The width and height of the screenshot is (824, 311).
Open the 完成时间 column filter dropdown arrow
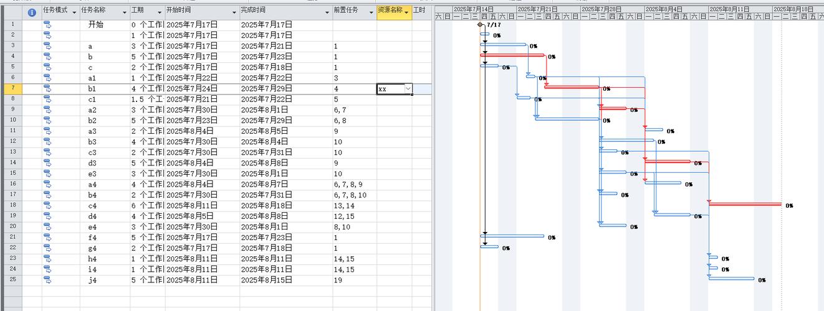click(328, 12)
